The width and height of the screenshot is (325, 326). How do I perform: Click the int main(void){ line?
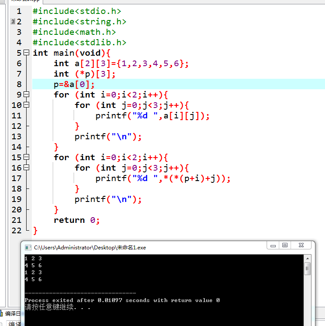[x=71, y=53]
